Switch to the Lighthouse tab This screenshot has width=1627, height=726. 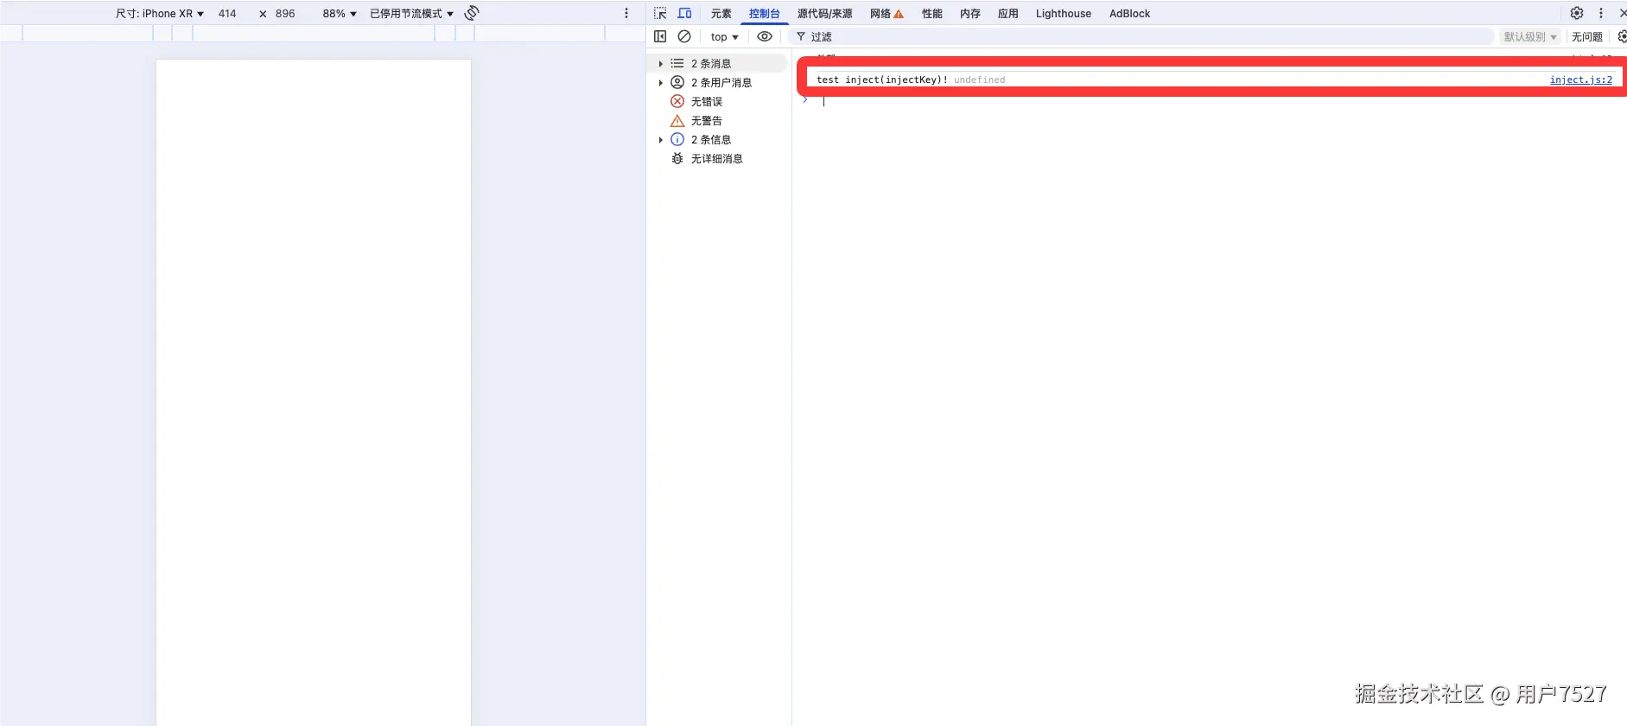point(1063,14)
